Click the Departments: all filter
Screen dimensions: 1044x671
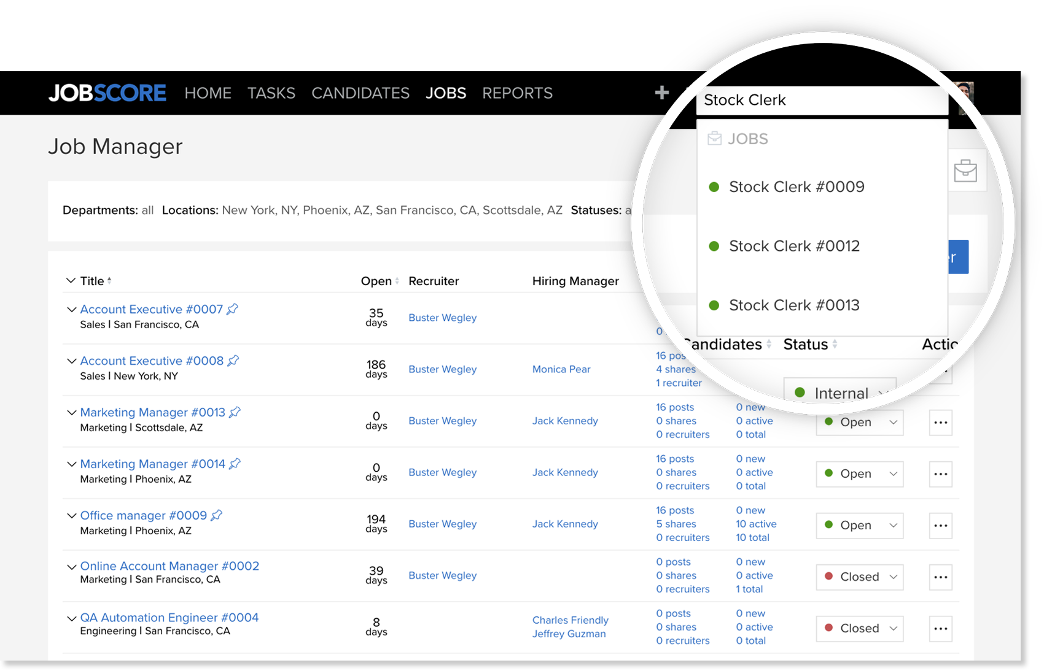tap(108, 210)
